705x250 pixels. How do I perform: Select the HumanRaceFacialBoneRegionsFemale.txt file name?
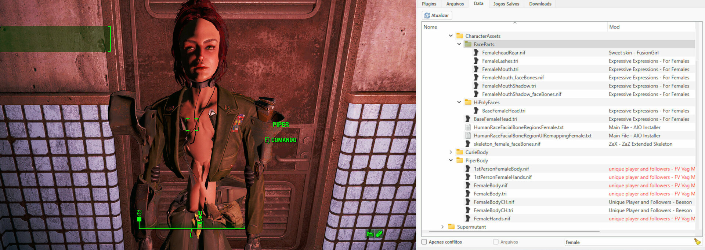coord(518,127)
